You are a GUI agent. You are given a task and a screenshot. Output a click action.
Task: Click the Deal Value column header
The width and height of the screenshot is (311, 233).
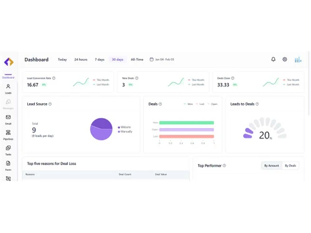161,175
